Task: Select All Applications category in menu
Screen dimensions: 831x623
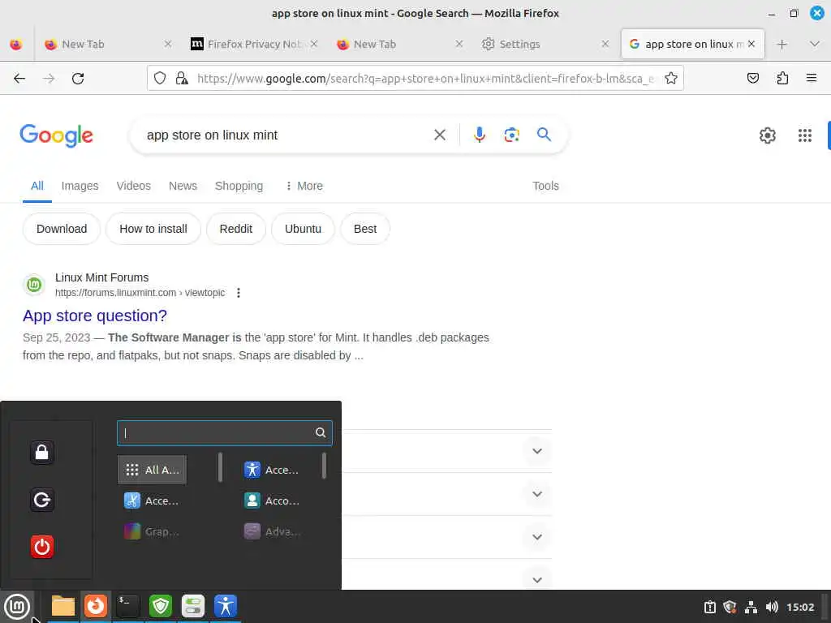Action: pyautogui.click(x=152, y=470)
